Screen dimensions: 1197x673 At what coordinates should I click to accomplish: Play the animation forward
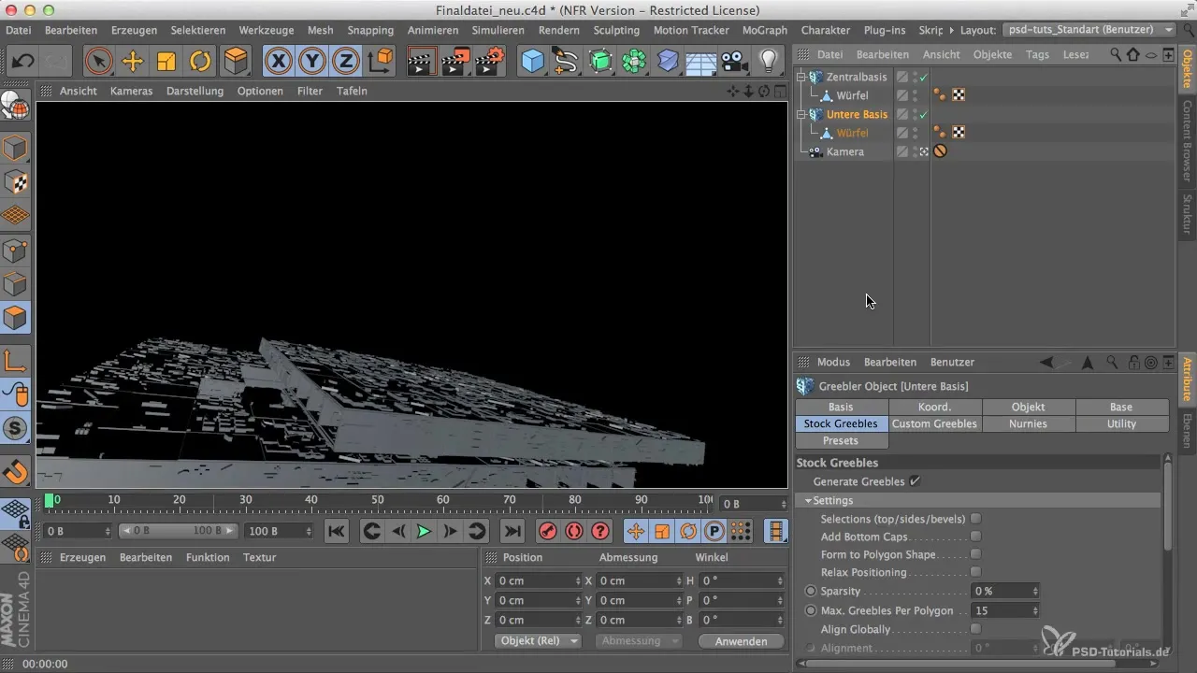point(424,531)
